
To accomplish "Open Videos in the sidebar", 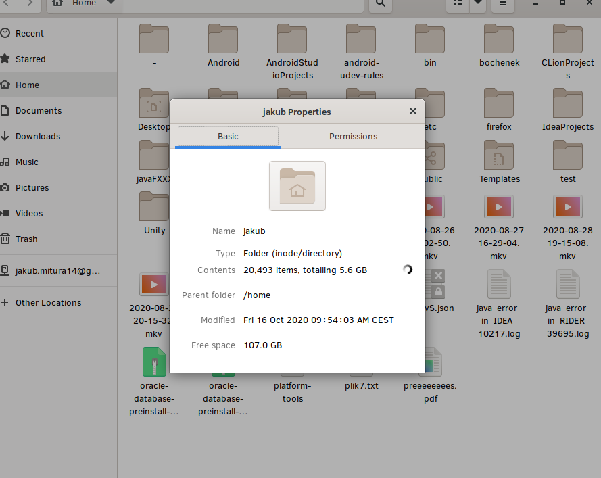I will click(x=58, y=213).
